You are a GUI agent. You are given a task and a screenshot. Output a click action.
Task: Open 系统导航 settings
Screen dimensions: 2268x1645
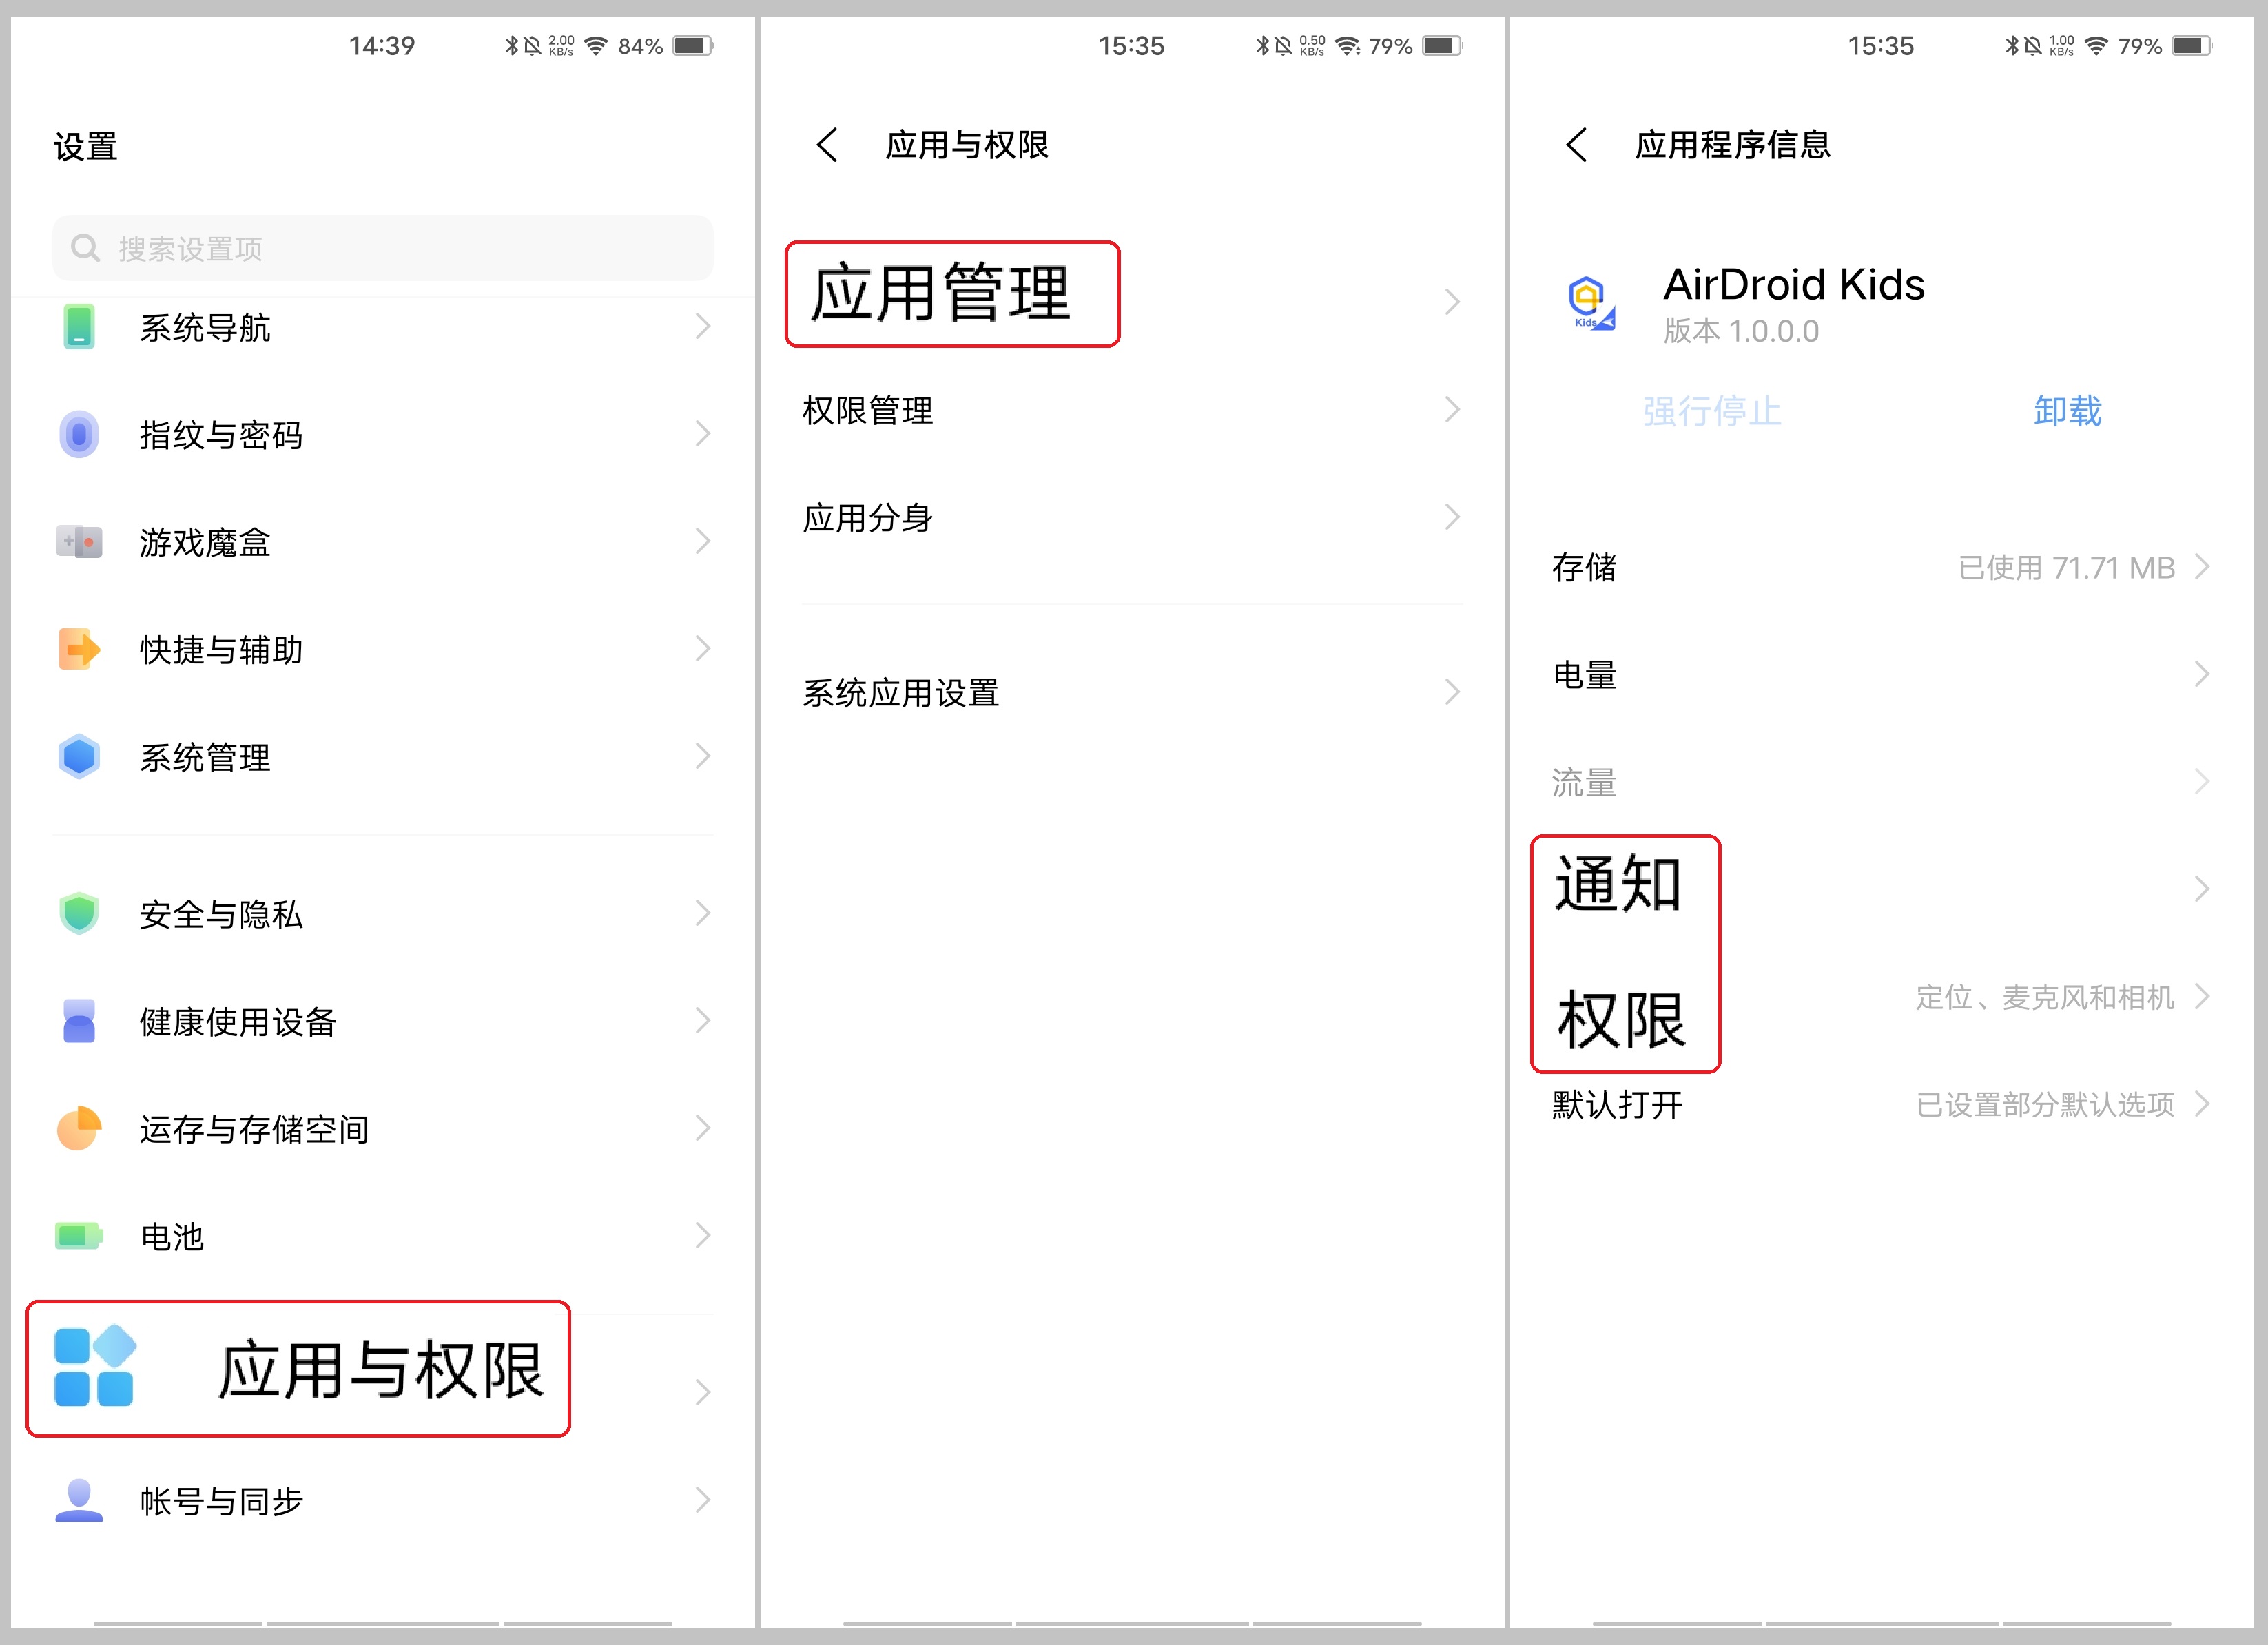383,327
